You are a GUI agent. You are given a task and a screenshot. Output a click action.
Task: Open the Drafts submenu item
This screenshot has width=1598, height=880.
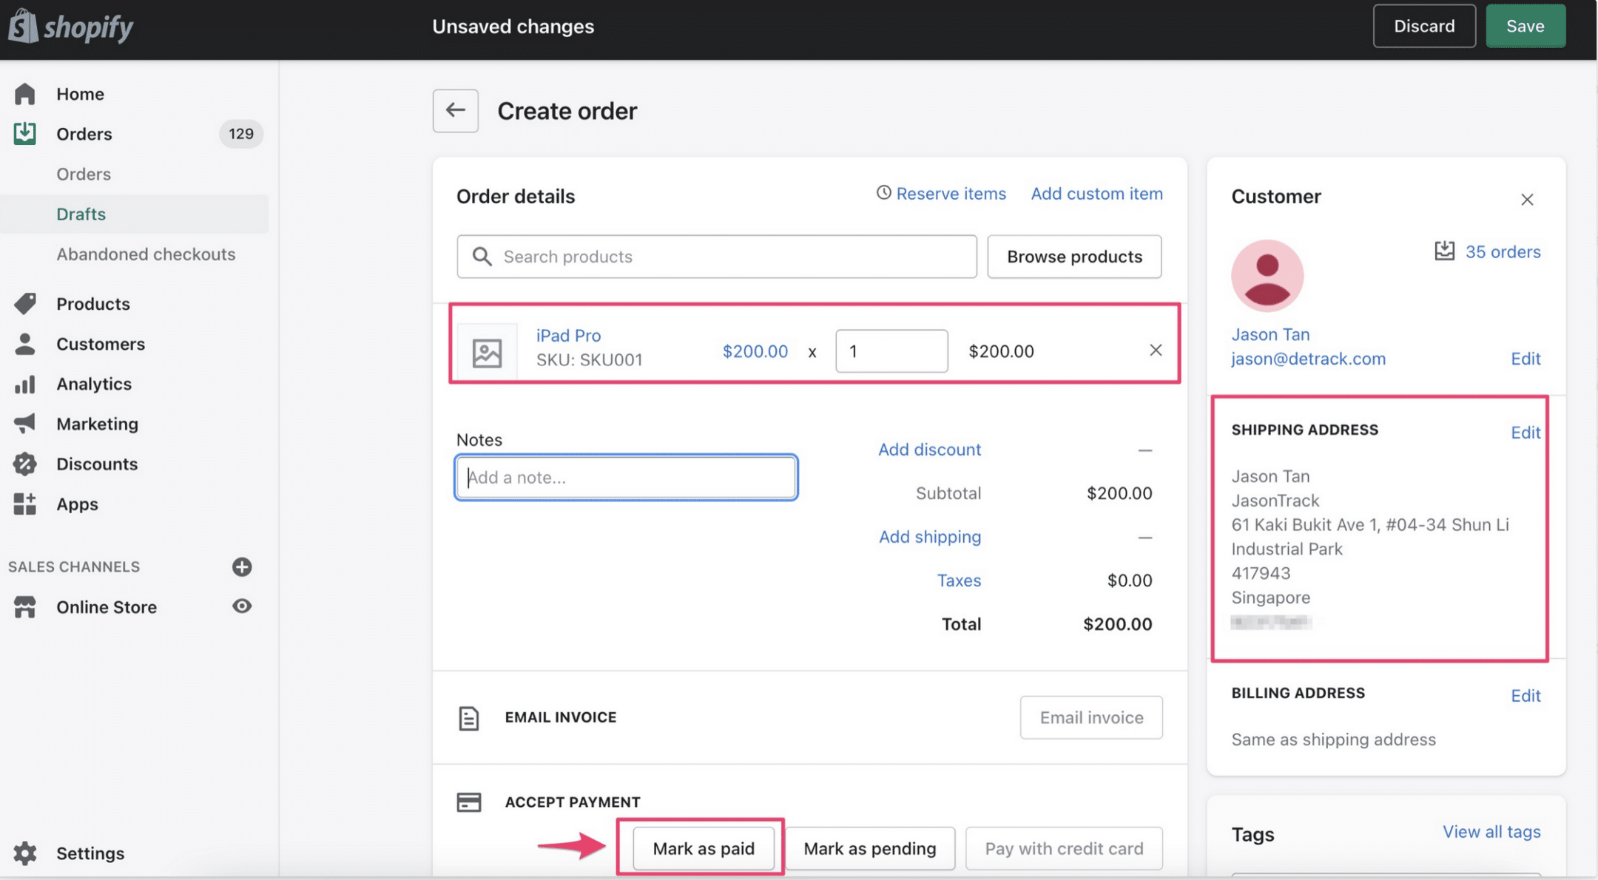(81, 214)
